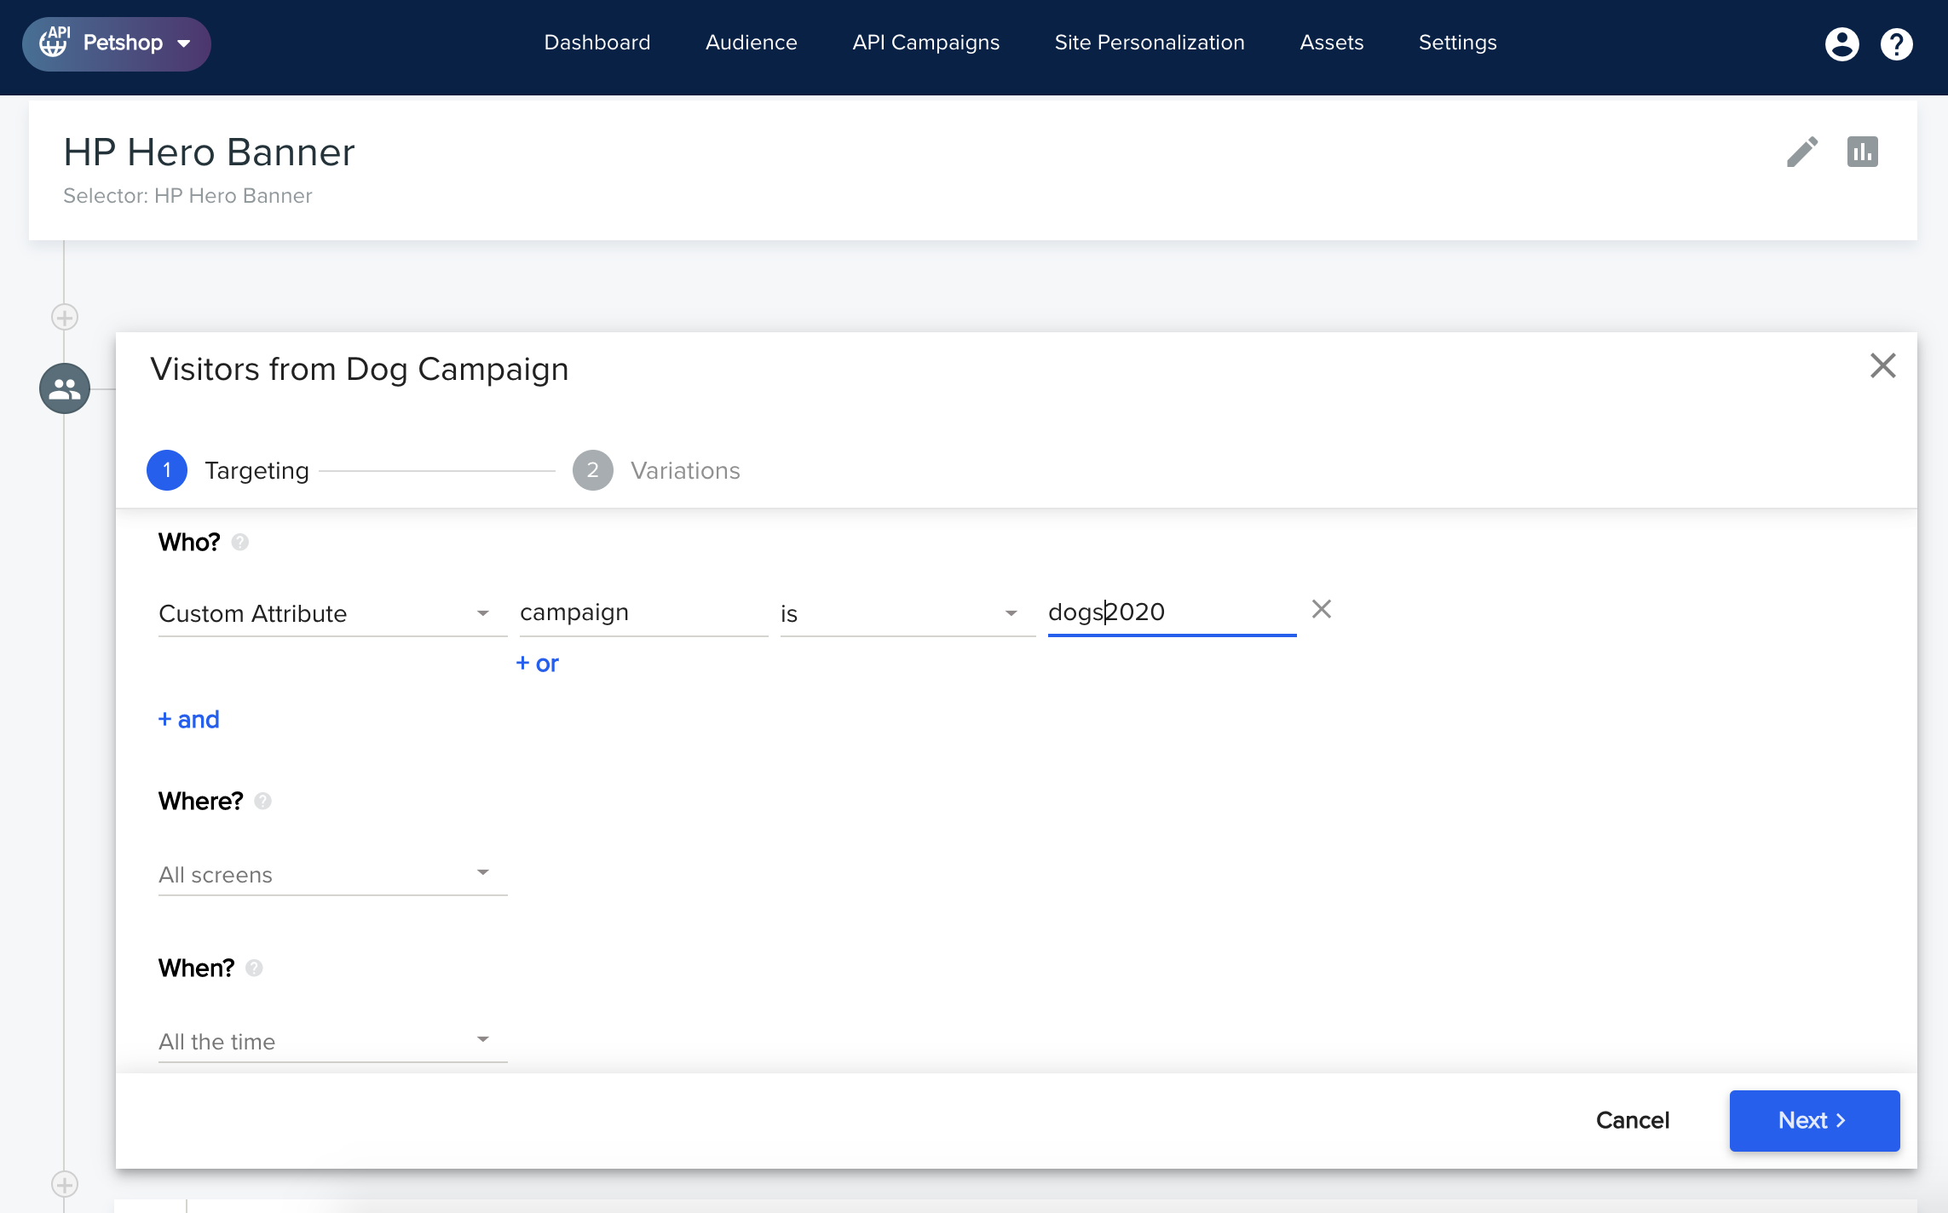Select the audience people icon on timeline

65,388
